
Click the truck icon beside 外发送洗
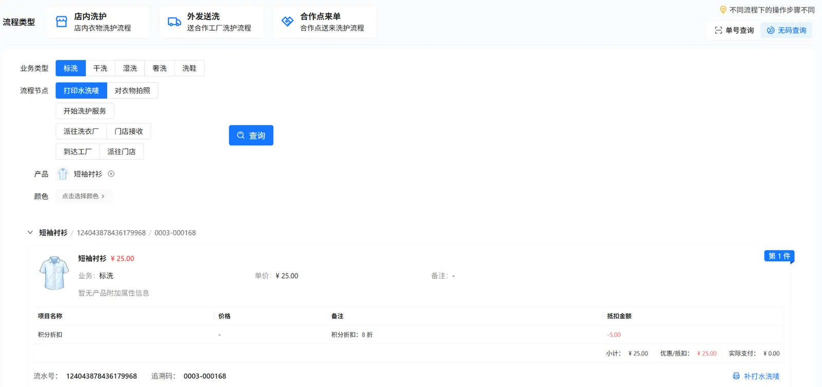(175, 22)
